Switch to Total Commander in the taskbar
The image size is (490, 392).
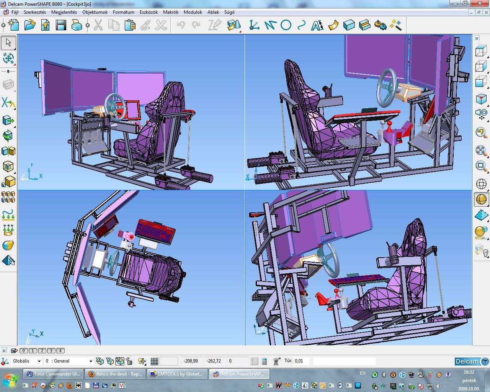click(x=53, y=374)
